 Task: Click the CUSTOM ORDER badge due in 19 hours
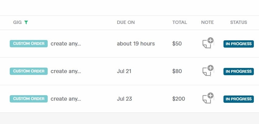(x=29, y=44)
